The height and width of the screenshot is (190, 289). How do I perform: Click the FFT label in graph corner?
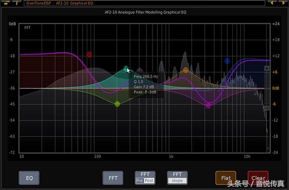coord(27,27)
